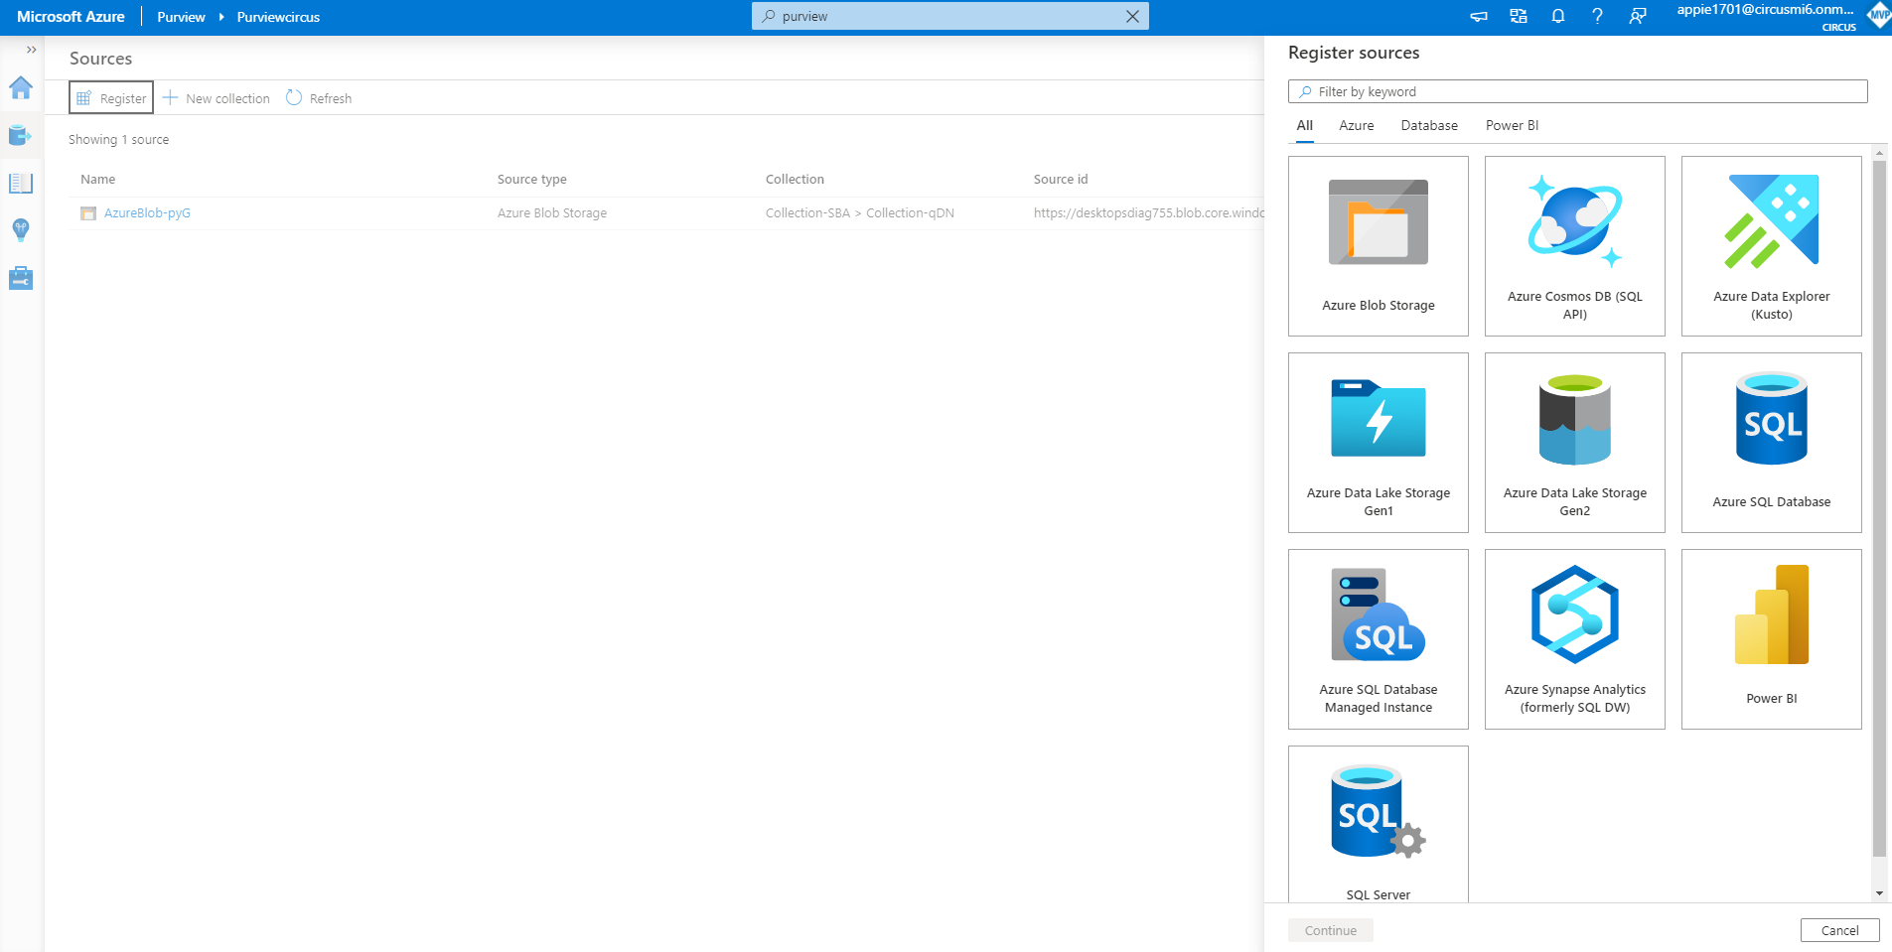Click New collection in the toolbar

tap(217, 98)
